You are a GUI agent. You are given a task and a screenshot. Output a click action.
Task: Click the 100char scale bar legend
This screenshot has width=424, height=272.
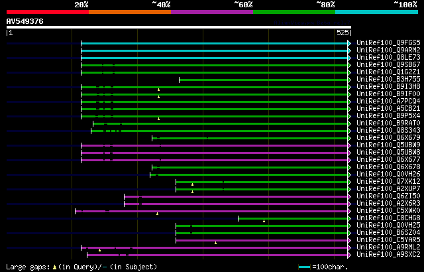[x=304, y=267]
